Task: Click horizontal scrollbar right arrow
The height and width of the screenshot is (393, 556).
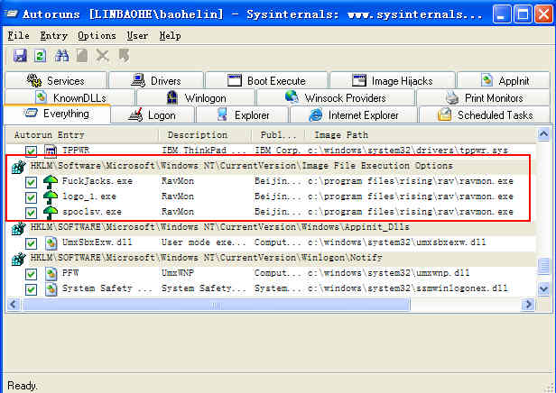Action: pyautogui.click(x=528, y=304)
